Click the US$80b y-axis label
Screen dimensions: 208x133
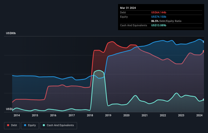click(11, 33)
